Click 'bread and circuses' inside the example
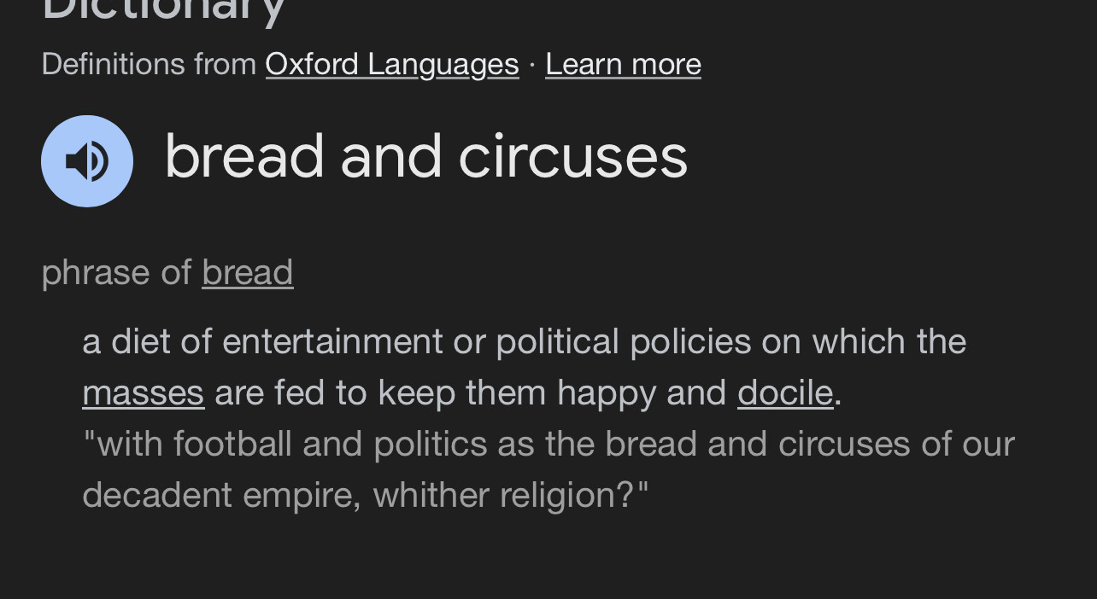The height and width of the screenshot is (599, 1097). [758, 444]
